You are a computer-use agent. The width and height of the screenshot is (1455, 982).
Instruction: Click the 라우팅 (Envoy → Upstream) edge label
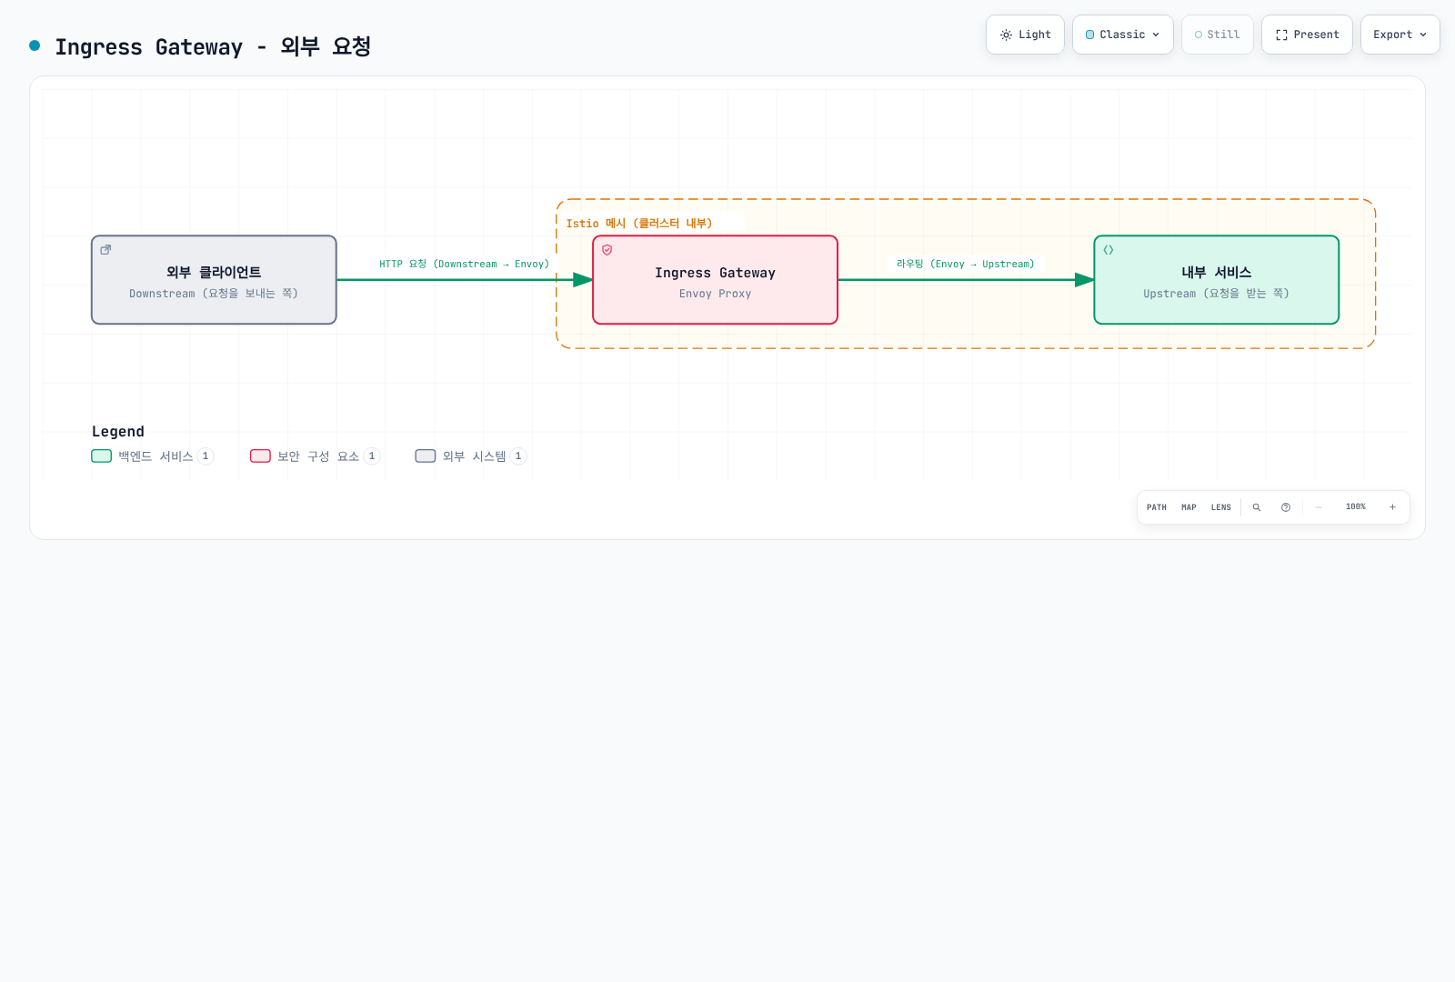click(x=966, y=265)
